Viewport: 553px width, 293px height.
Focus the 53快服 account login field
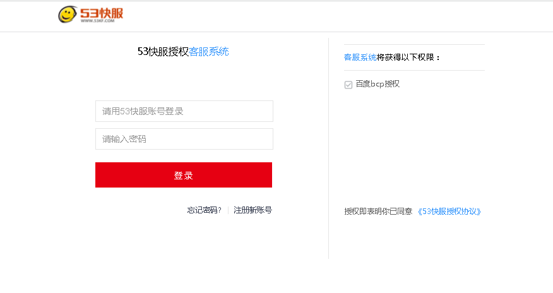(184, 111)
